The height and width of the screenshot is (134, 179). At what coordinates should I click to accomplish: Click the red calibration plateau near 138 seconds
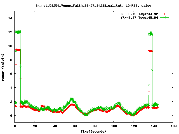(x=151, y=51)
